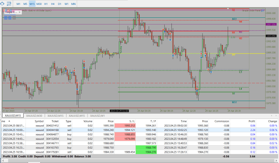This screenshot has width=279, height=163.
Task: Sort history by Type column header
Action: (x=68, y=121)
